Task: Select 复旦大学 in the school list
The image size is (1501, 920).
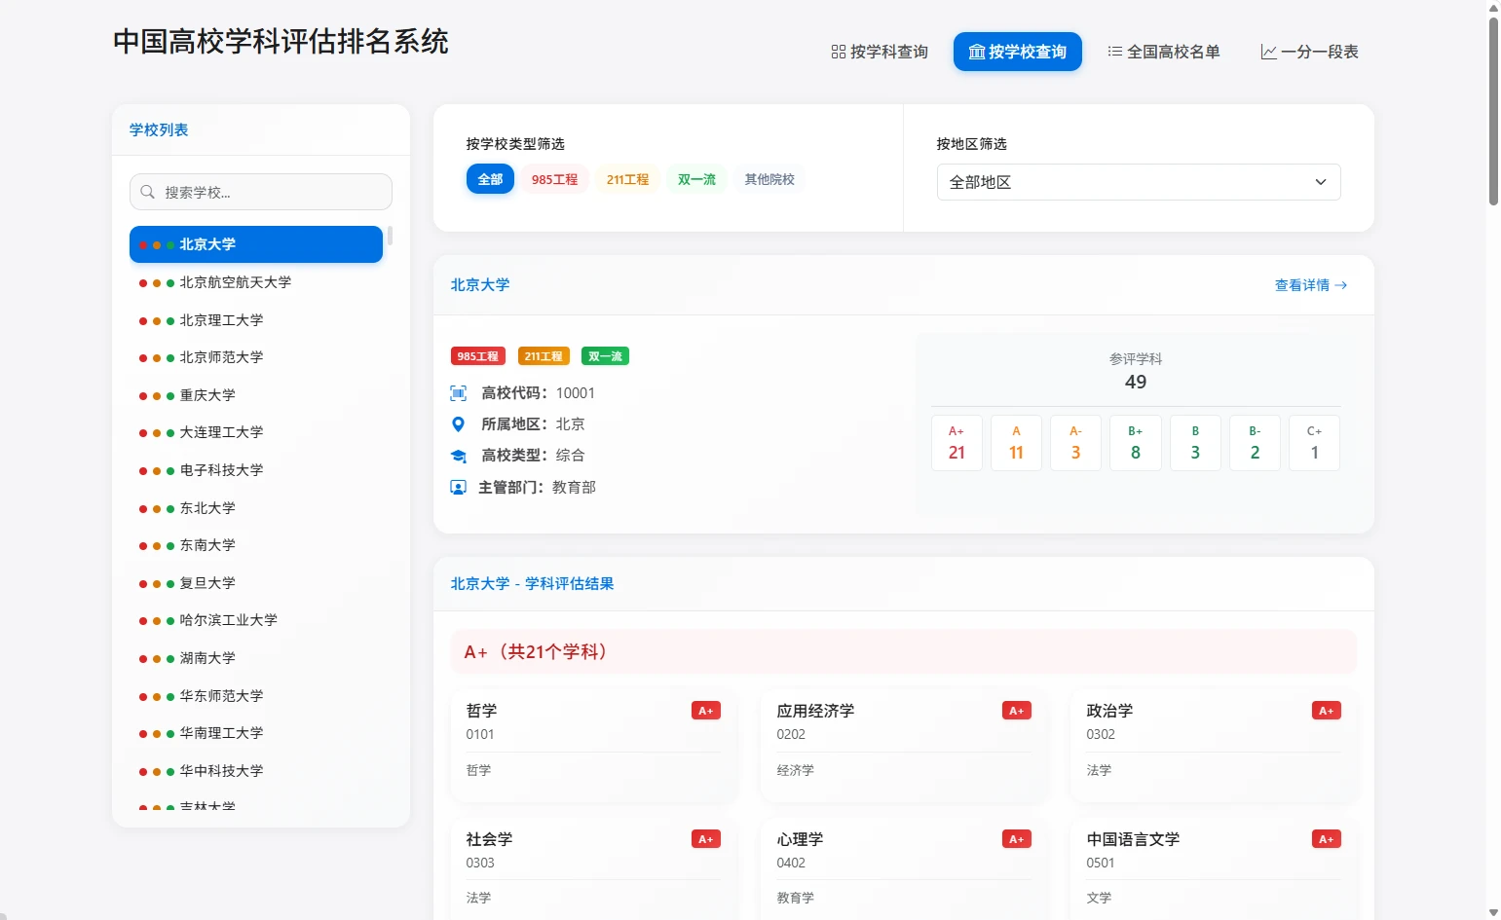Action: [x=207, y=583]
